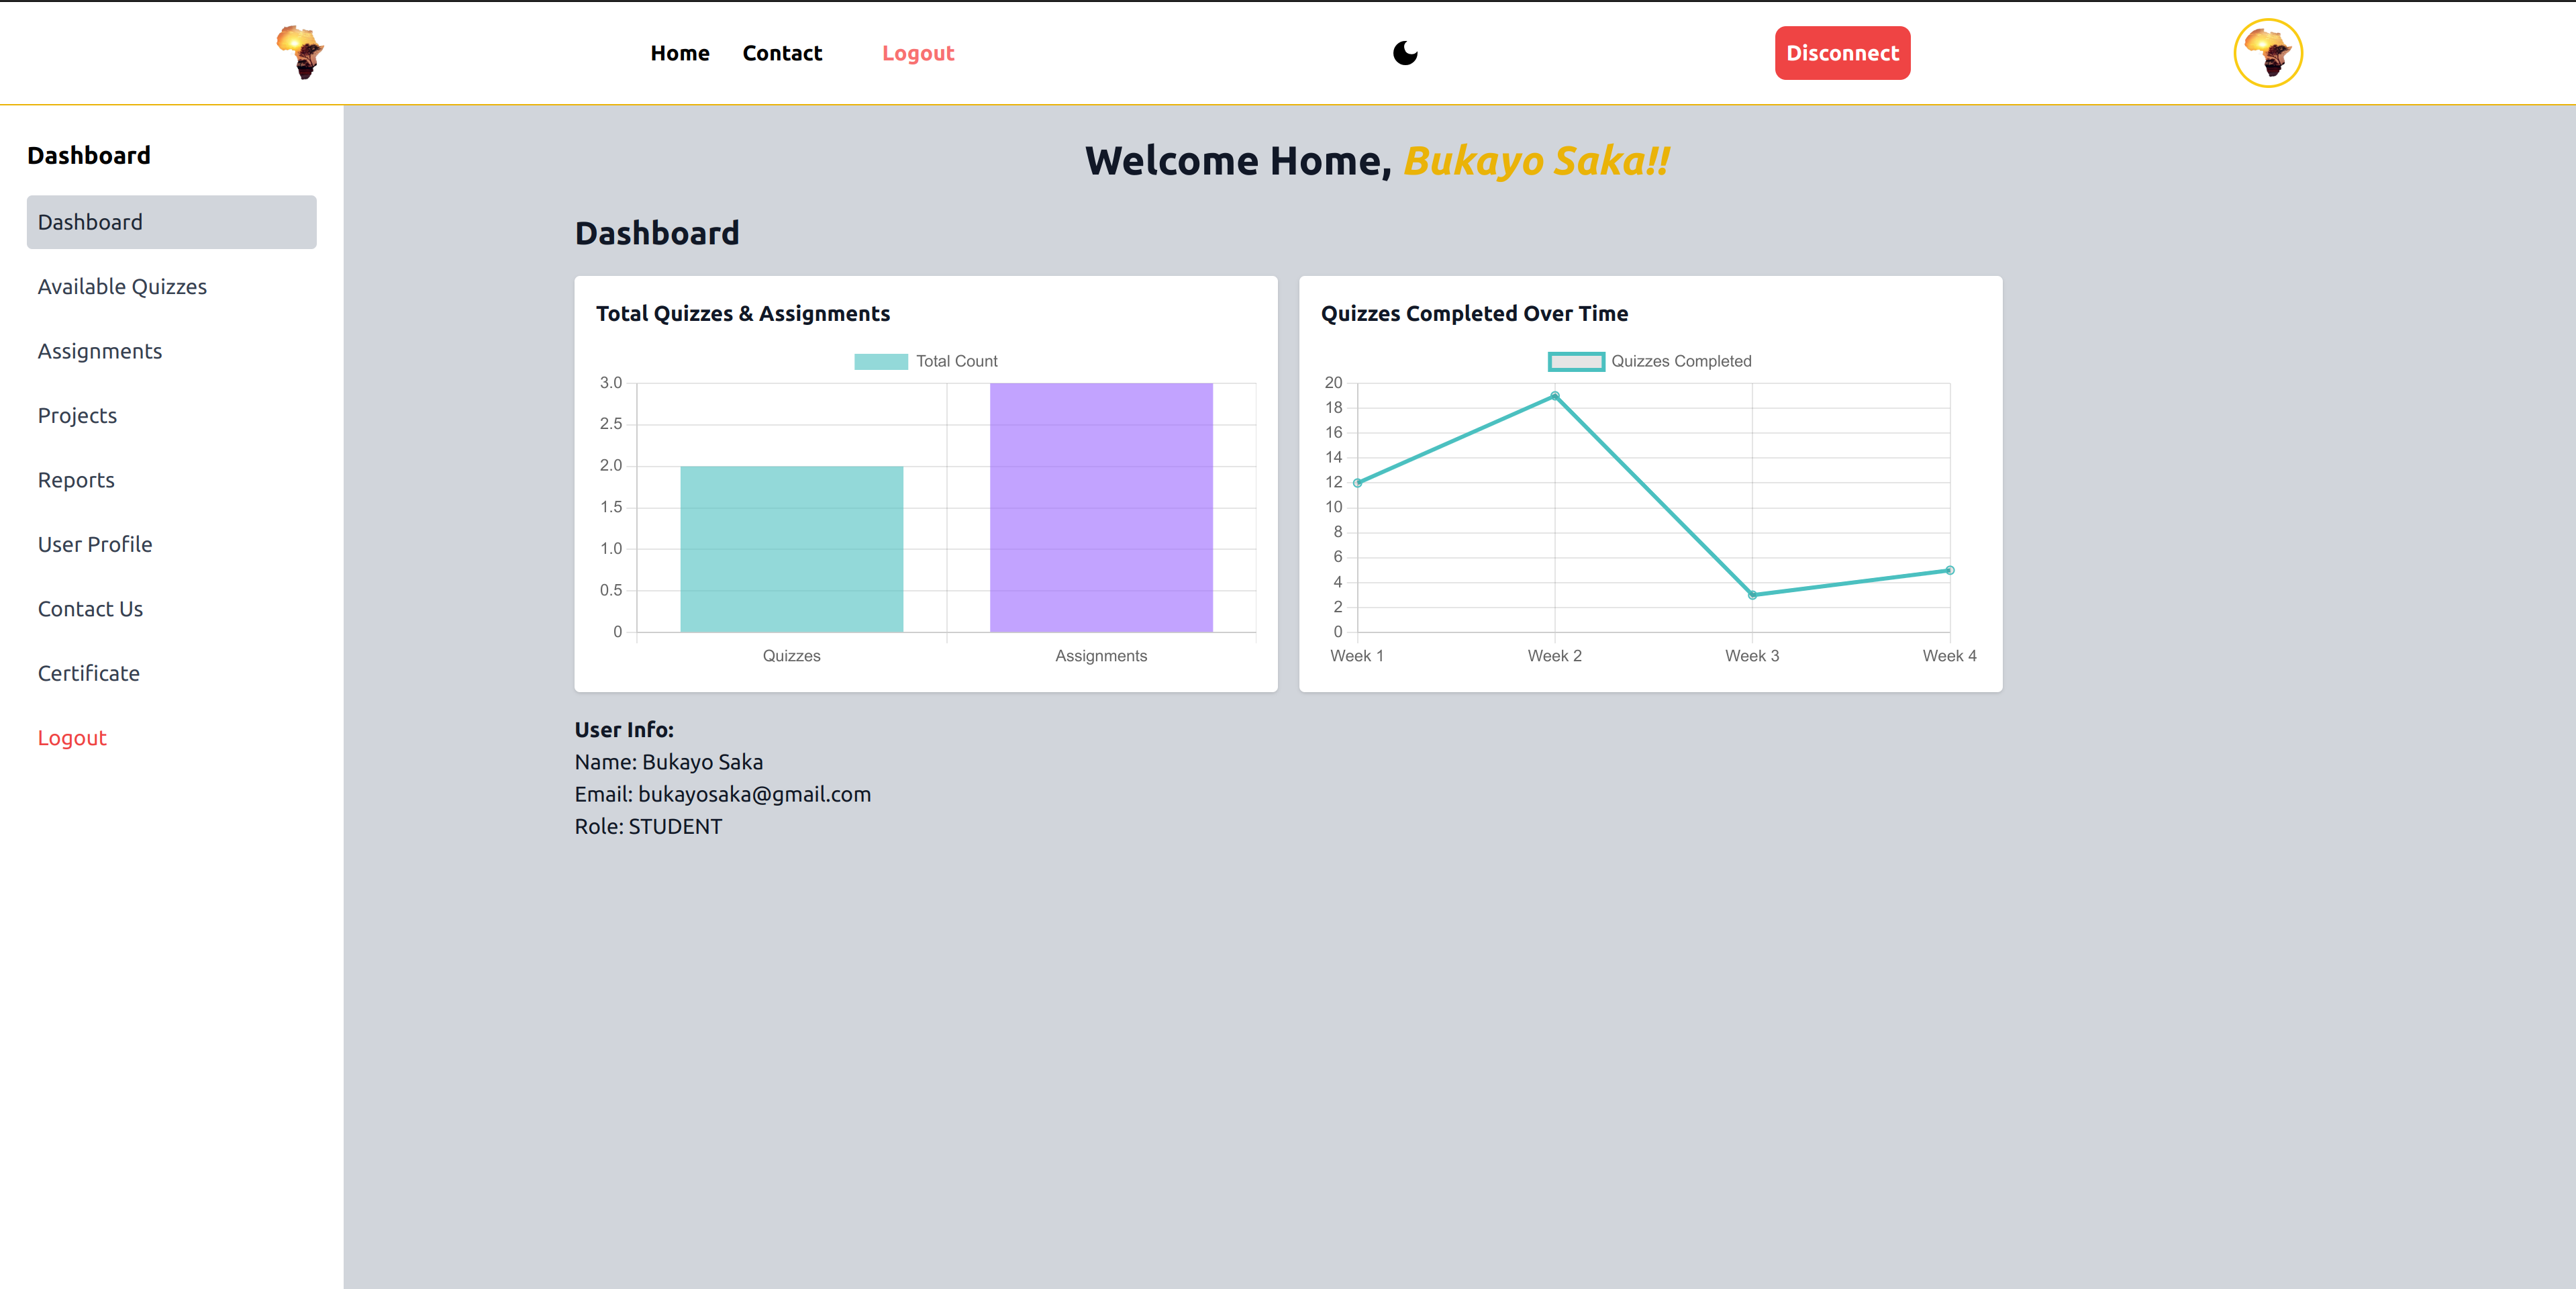Click the Africa logo in header
2576x1289 pixels.
tap(300, 53)
